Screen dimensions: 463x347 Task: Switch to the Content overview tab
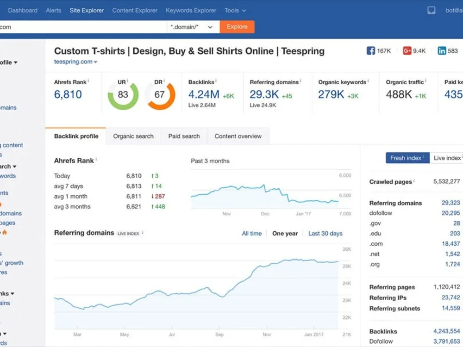tap(238, 136)
